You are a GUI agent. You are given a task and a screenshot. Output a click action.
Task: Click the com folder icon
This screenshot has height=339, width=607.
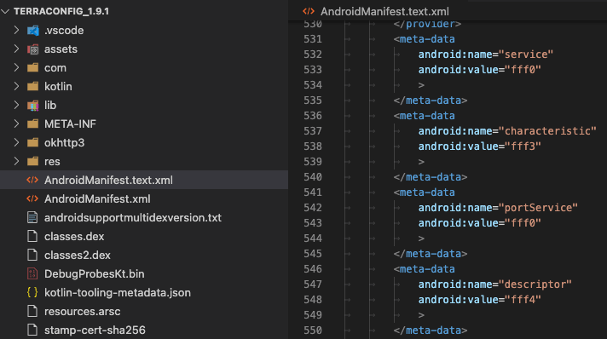point(33,68)
